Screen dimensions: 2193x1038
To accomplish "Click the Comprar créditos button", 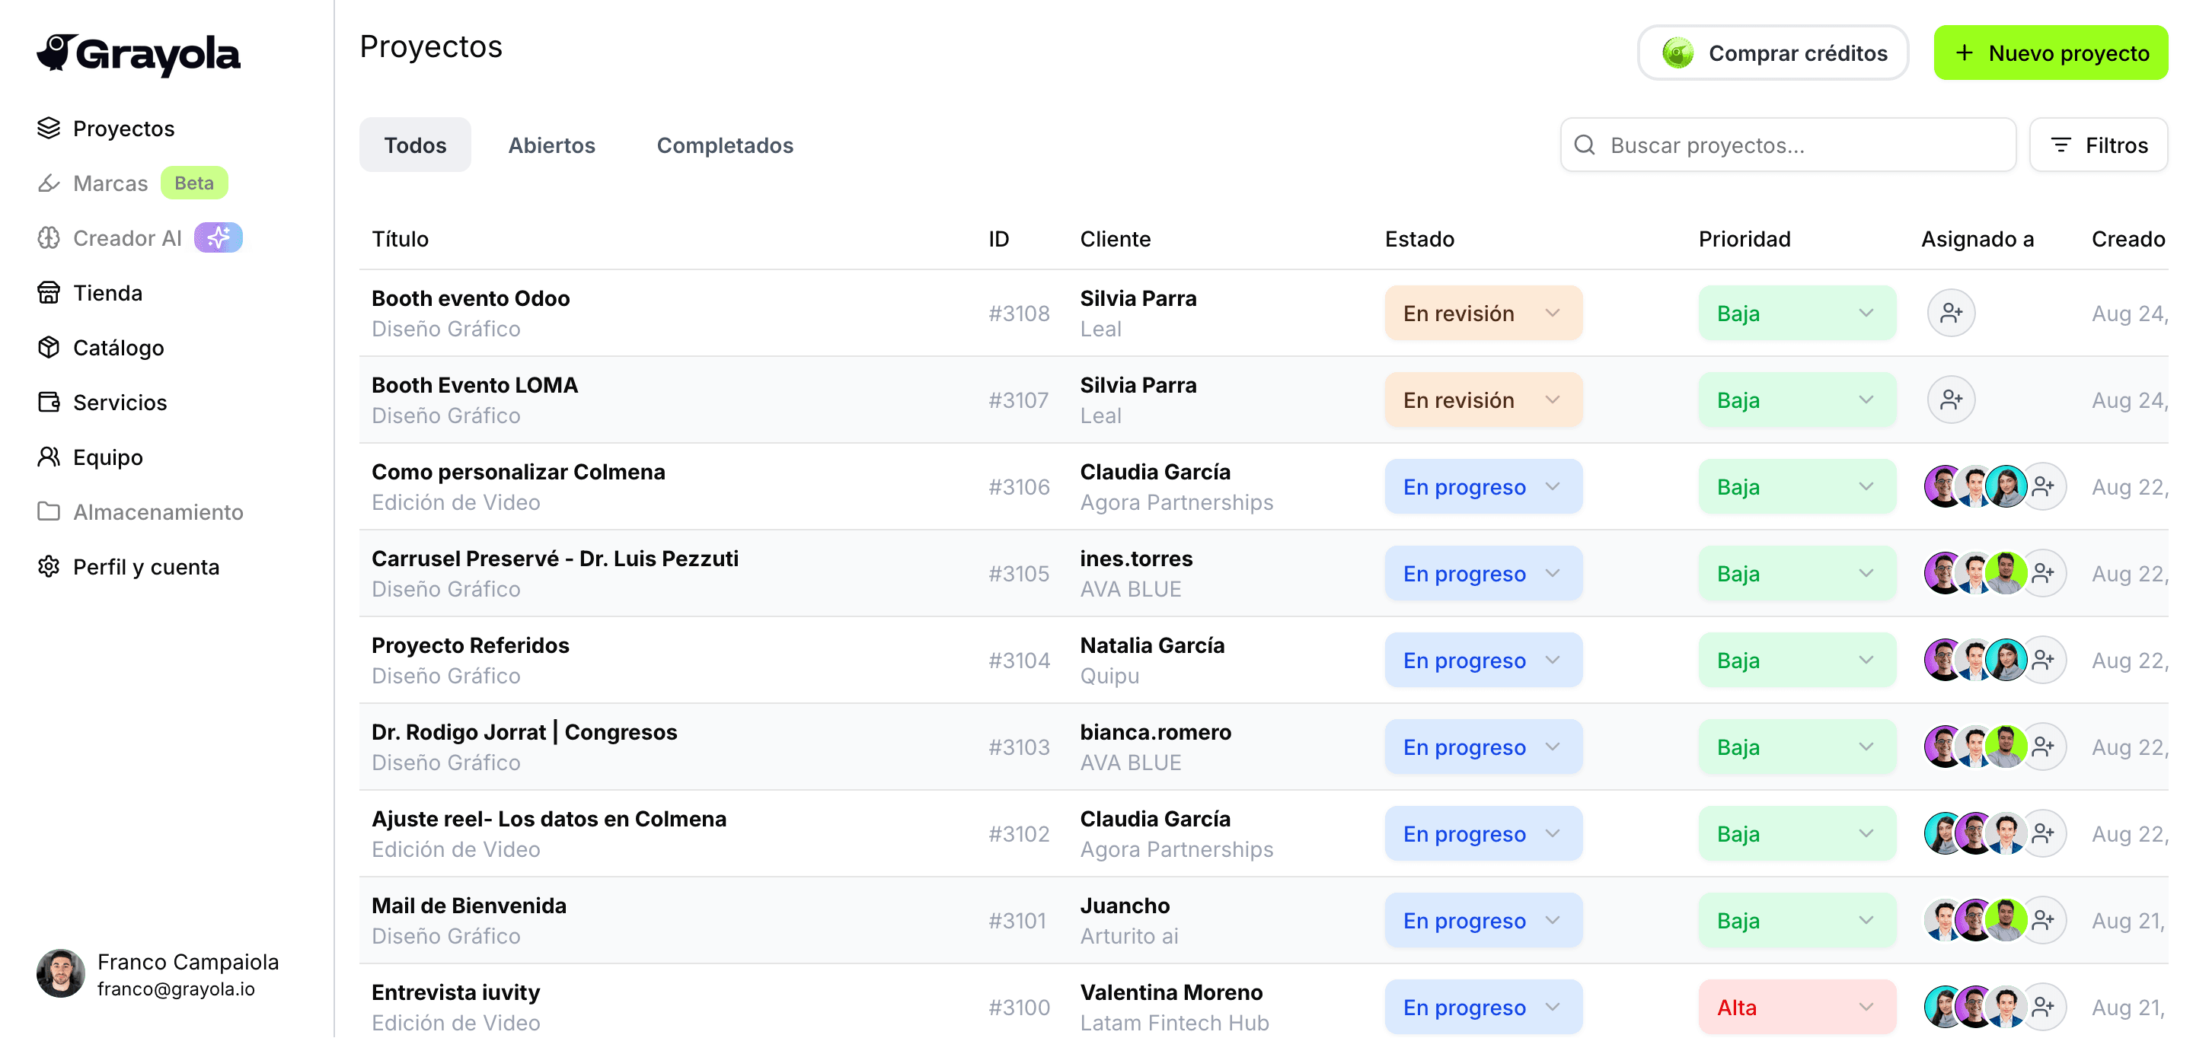I will click(x=1773, y=52).
